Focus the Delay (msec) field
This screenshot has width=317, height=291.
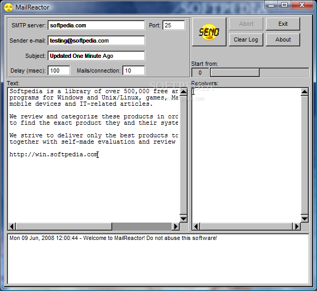pos(59,71)
